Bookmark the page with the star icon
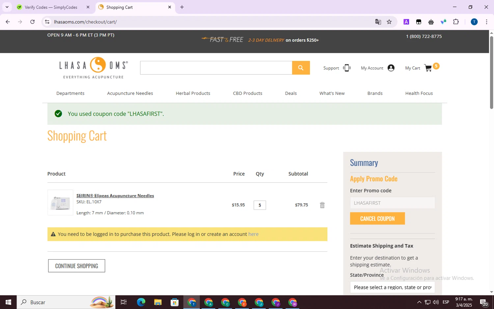The width and height of the screenshot is (494, 309). tap(389, 22)
